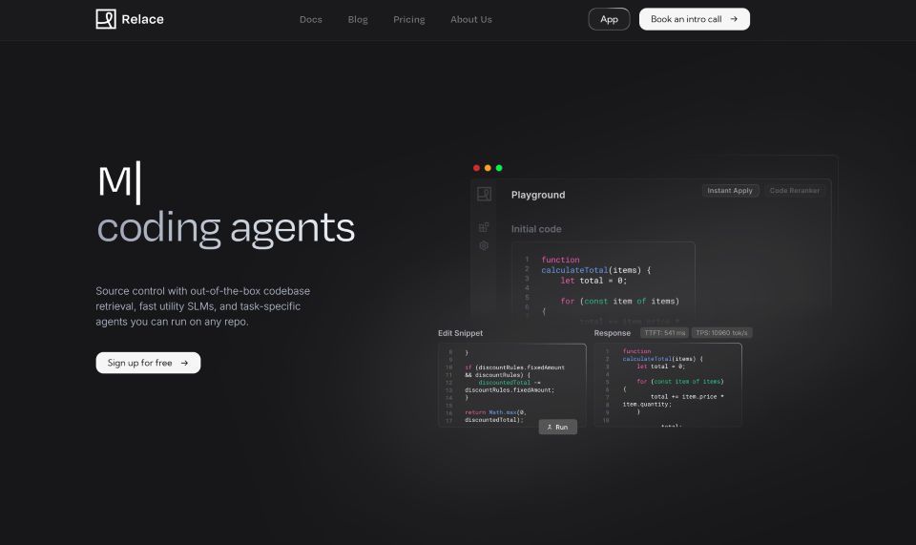The width and height of the screenshot is (916, 545).
Task: Click the TPS tok/s badge
Action: [721, 333]
